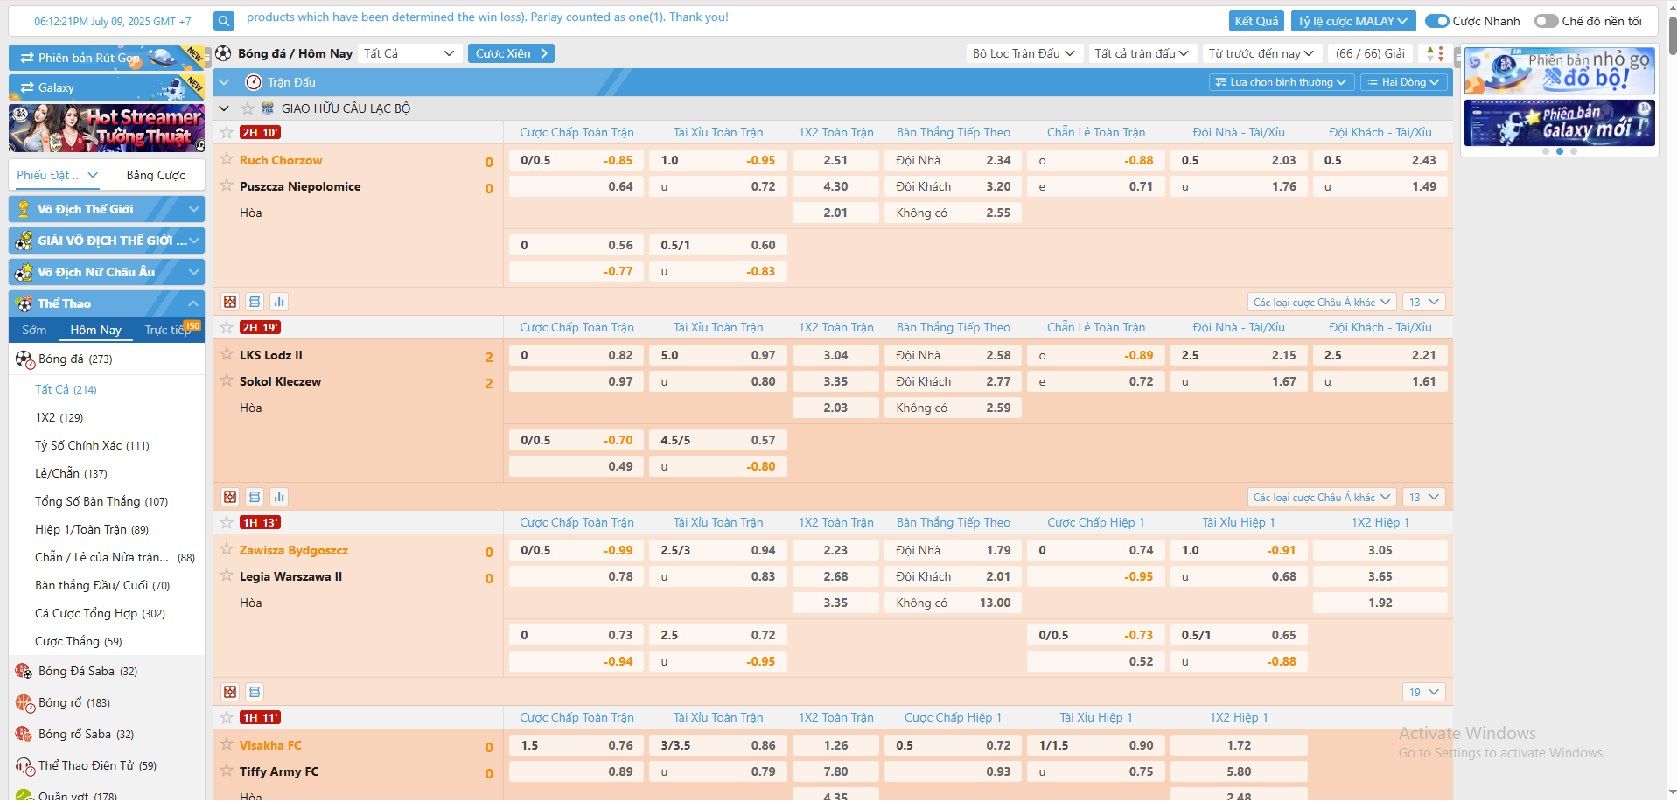Image resolution: width=1677 pixels, height=802 pixels.
Task: Expand the Bộ Lọc Trận Đấu filter
Action: [x=1024, y=53]
